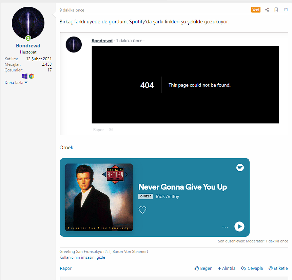The width and height of the screenshot is (292, 280).
Task: Click small Bondrewd avatar in quoted comment
Action: (74, 44)
